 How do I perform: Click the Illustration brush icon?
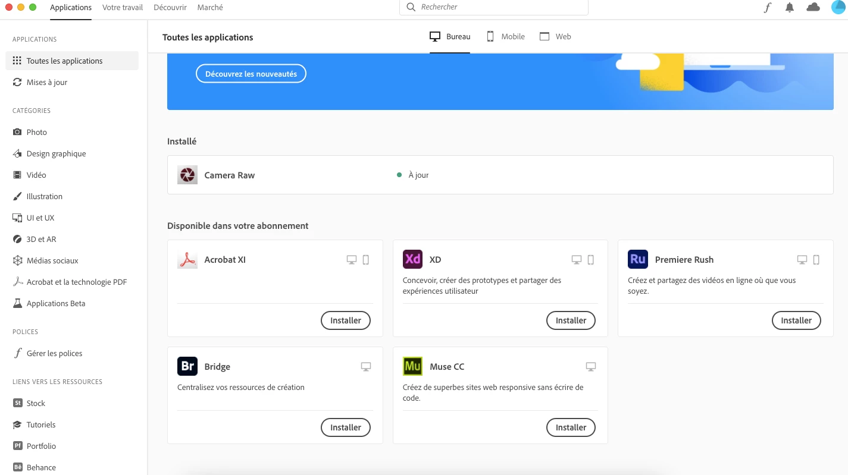point(17,196)
